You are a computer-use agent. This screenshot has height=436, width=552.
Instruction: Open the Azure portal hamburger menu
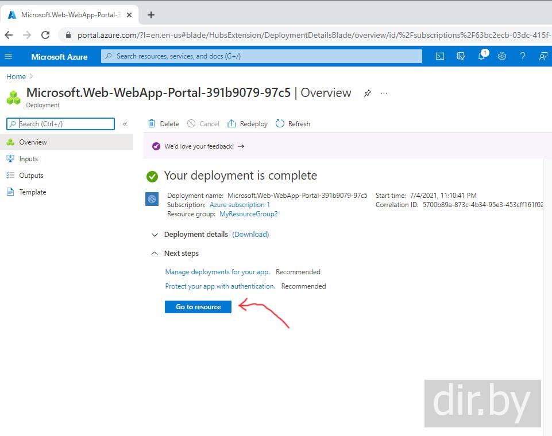coord(8,56)
